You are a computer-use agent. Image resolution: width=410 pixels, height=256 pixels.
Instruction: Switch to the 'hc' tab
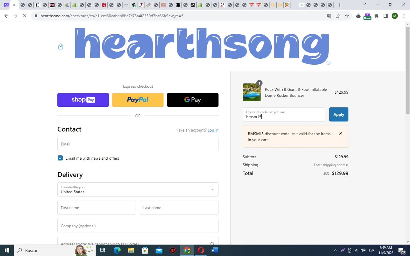(x=126, y=5)
